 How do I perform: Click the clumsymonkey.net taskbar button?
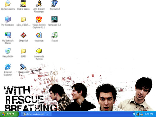point(36,114)
